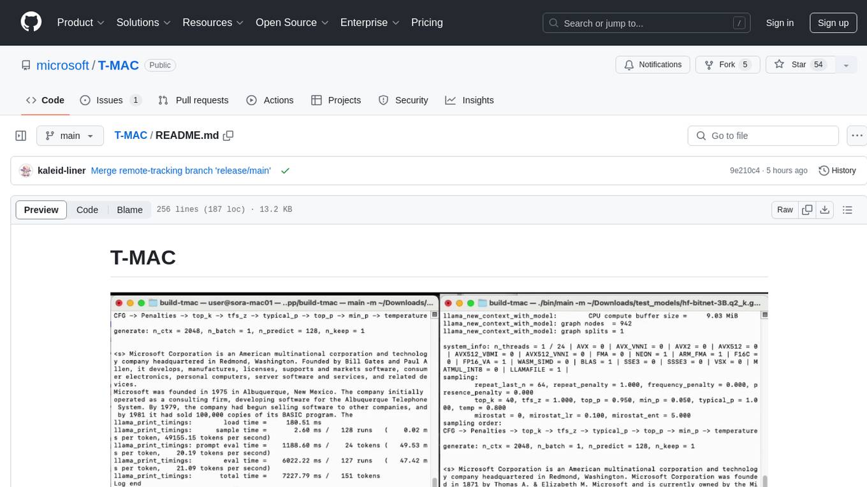This screenshot has height=487, width=867.
Task: Open the kaleid-liner author profile
Action: [62, 170]
